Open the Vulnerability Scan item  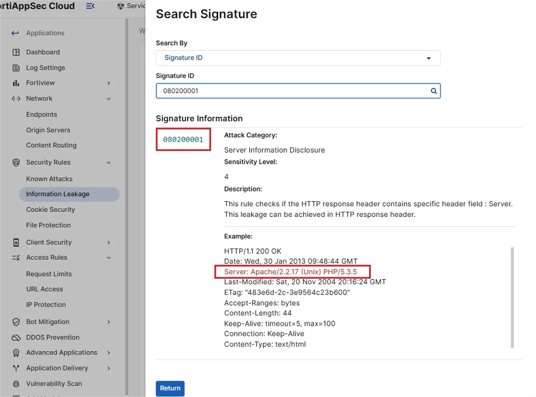[54, 384]
